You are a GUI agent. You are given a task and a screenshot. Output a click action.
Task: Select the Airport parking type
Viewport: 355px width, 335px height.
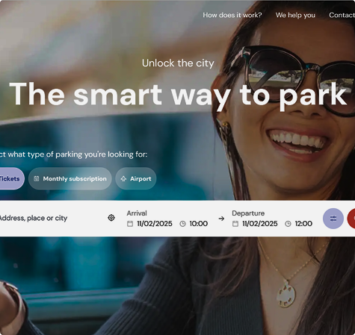pyautogui.click(x=136, y=178)
